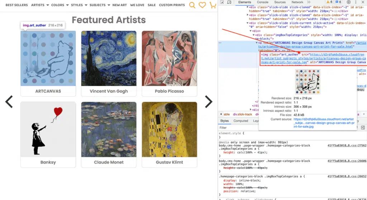The height and width of the screenshot is (200, 367).
Task: Open DevTools more options kebab menu
Action: [356, 2]
